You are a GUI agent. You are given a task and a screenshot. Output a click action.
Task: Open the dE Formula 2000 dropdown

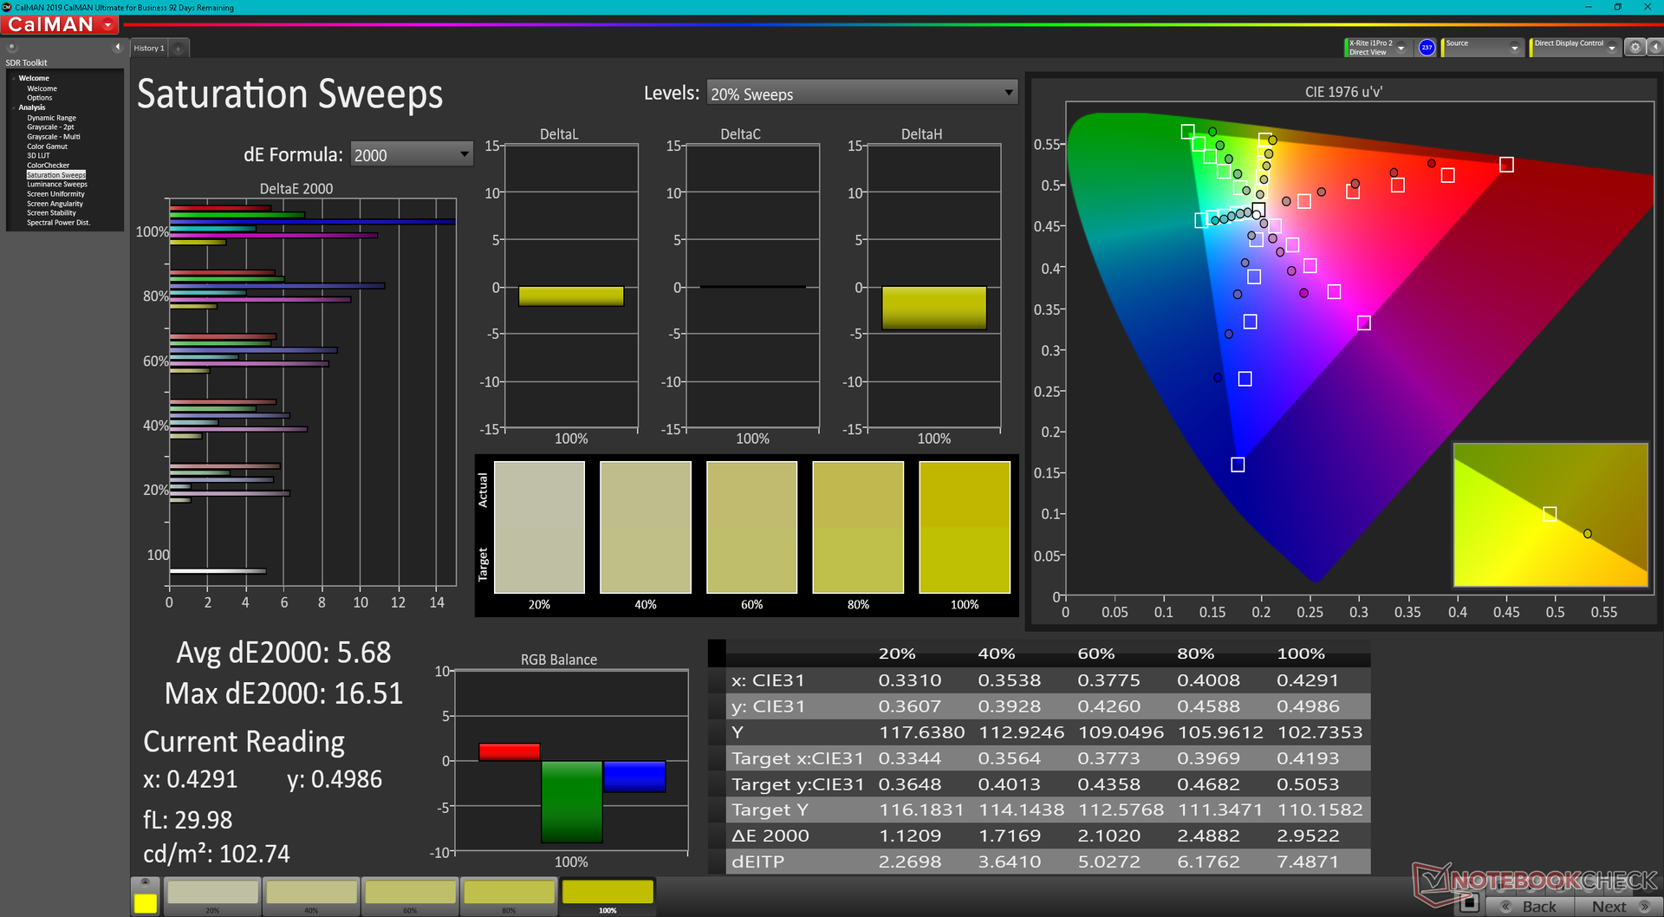pyautogui.click(x=411, y=154)
